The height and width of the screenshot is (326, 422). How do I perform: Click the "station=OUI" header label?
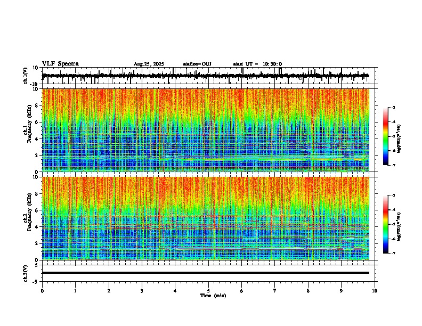(197, 64)
